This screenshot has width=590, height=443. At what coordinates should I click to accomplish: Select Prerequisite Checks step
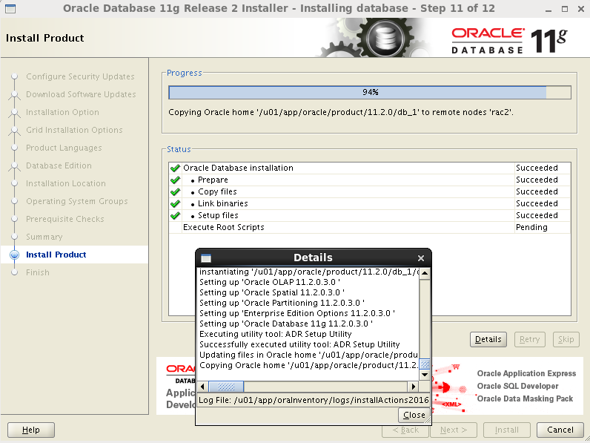tap(65, 219)
